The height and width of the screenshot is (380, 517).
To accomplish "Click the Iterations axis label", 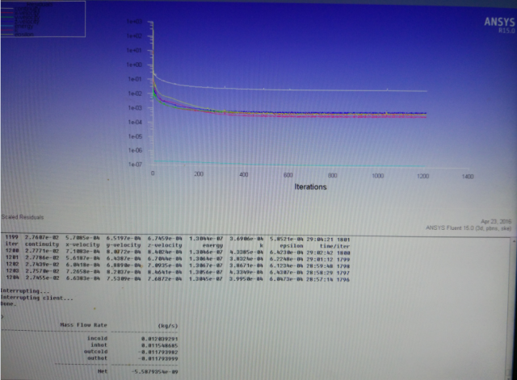I will tap(310, 187).
